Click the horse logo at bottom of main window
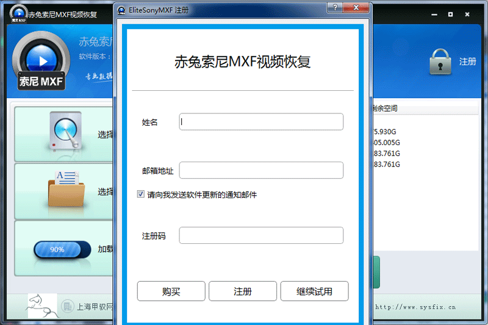 42,305
